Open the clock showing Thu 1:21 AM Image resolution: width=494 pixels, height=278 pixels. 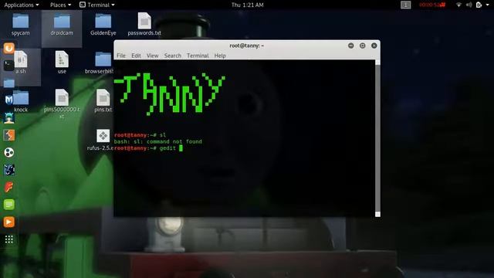pos(247,5)
